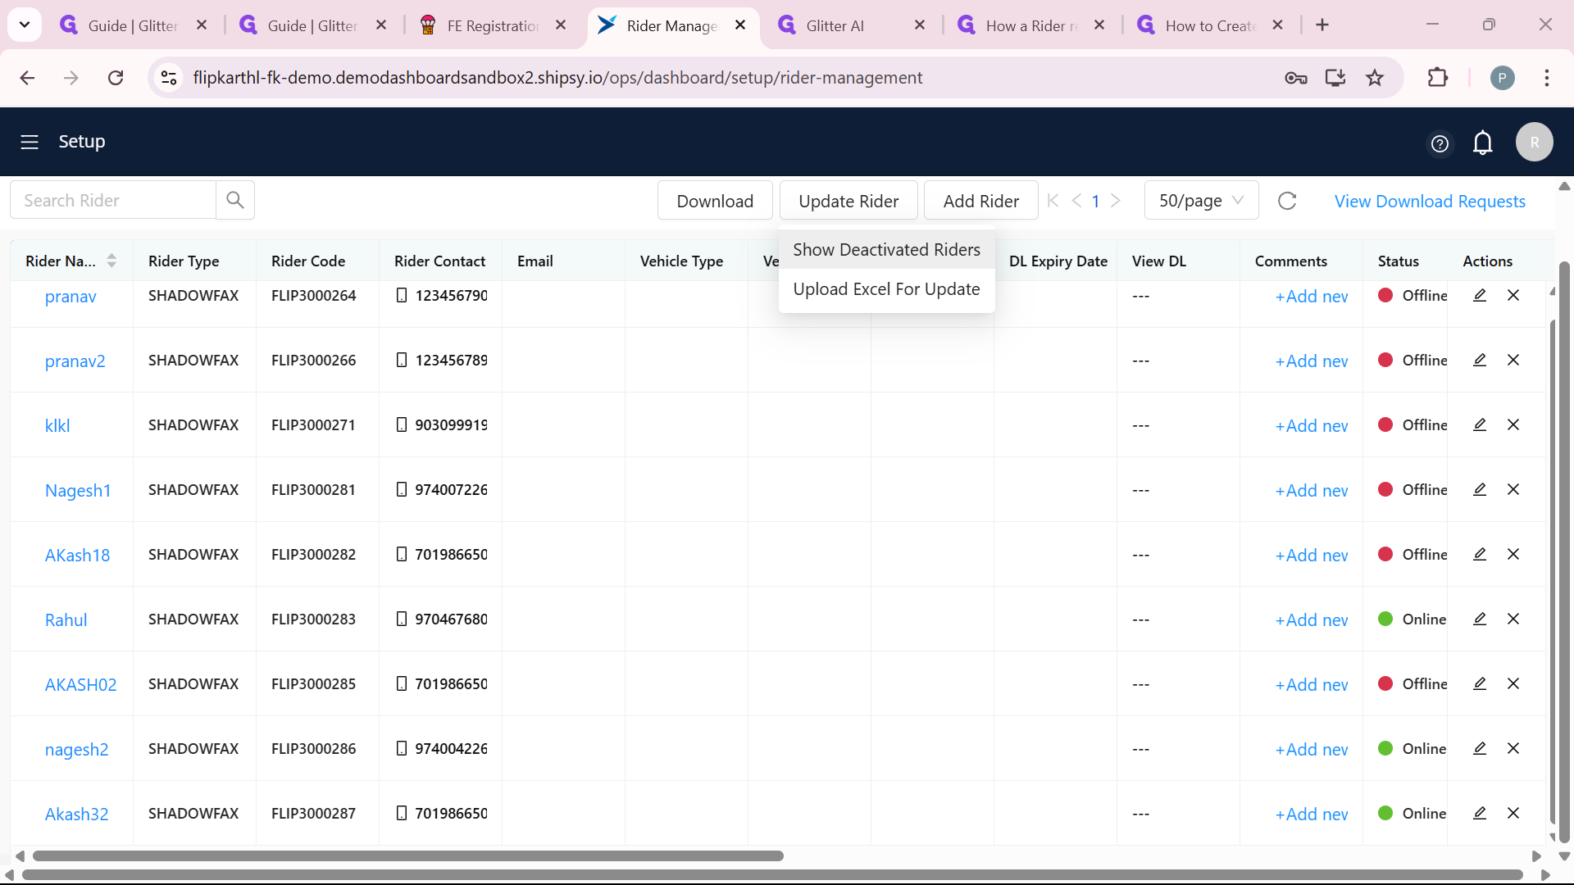Click Online status for Rahul
This screenshot has height=885, width=1574.
[1413, 619]
